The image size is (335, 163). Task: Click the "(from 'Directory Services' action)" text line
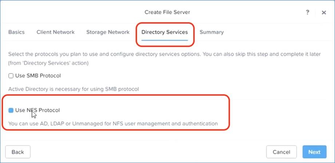48,64
